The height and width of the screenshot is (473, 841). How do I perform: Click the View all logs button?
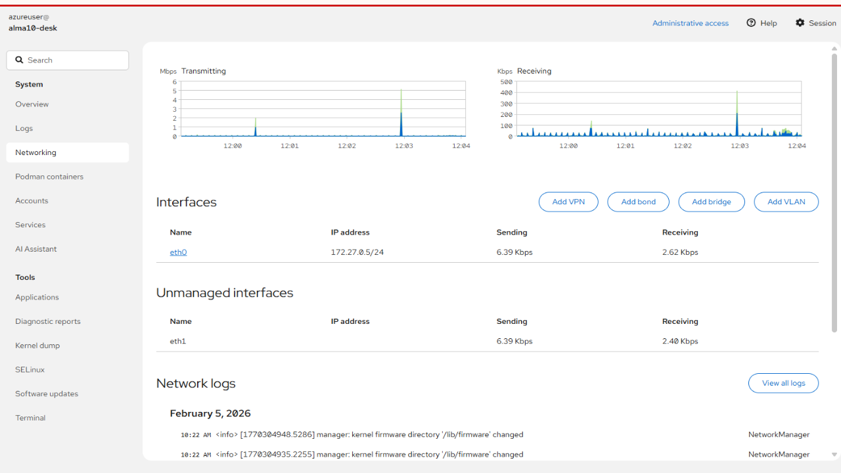[783, 383]
